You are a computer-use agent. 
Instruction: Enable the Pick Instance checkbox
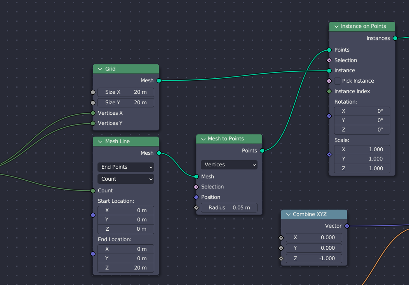(x=338, y=81)
